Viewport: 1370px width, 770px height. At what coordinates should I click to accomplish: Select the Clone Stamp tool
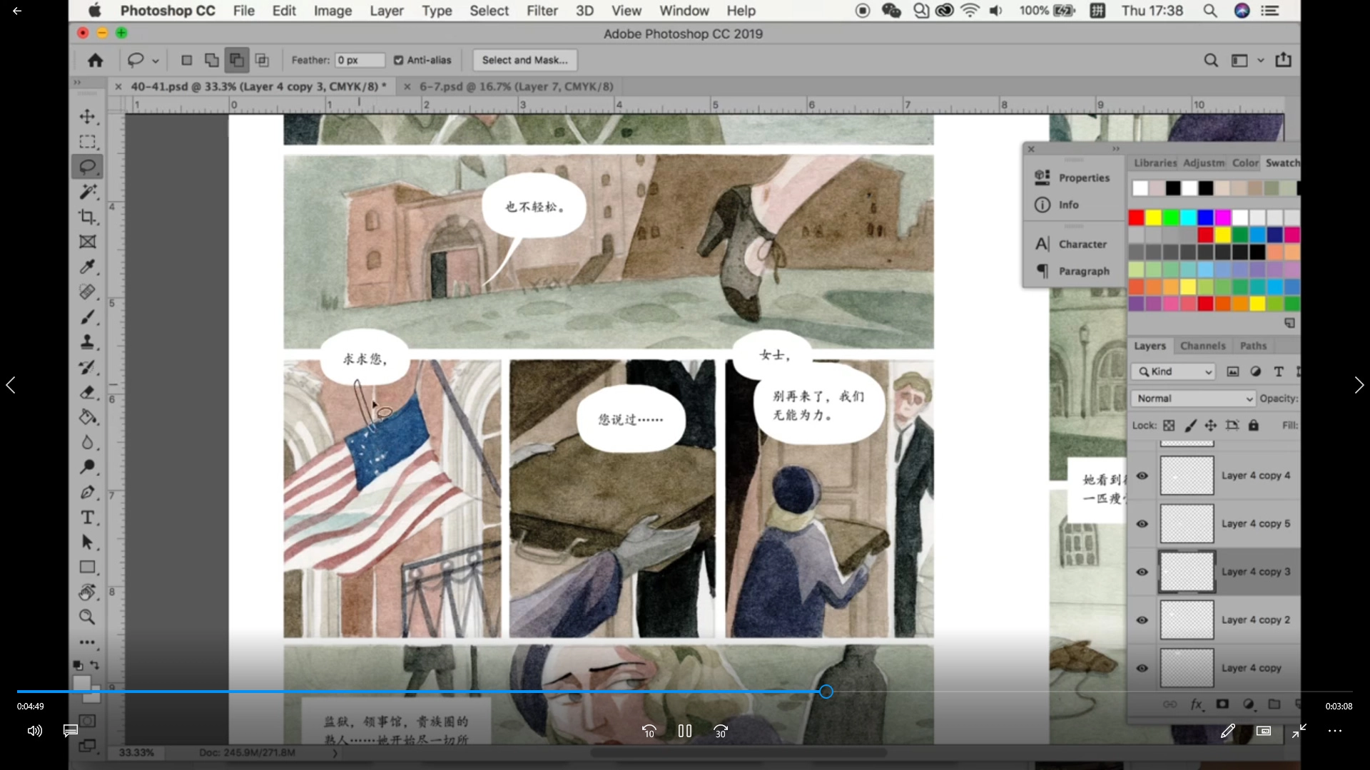pyautogui.click(x=87, y=342)
